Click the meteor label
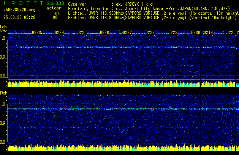The height and width of the screenshot is (155, 239). (54, 8)
